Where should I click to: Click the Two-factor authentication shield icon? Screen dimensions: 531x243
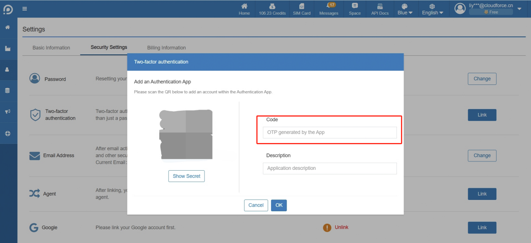pyautogui.click(x=35, y=115)
